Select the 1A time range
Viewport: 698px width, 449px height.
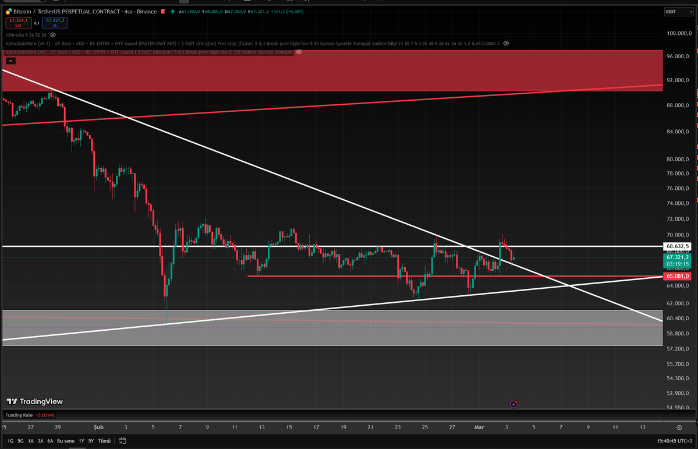pyautogui.click(x=31, y=441)
